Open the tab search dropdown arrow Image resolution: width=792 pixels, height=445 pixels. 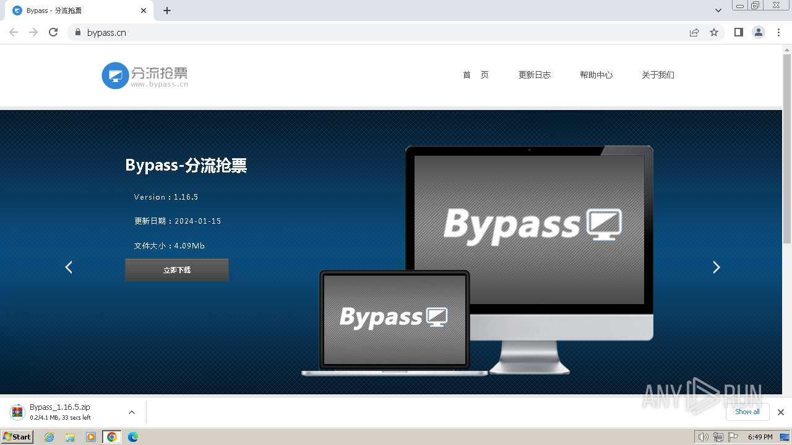[x=718, y=11]
